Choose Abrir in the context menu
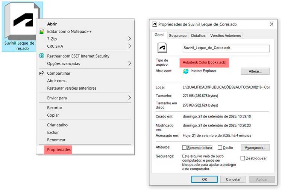 pyautogui.click(x=52, y=24)
